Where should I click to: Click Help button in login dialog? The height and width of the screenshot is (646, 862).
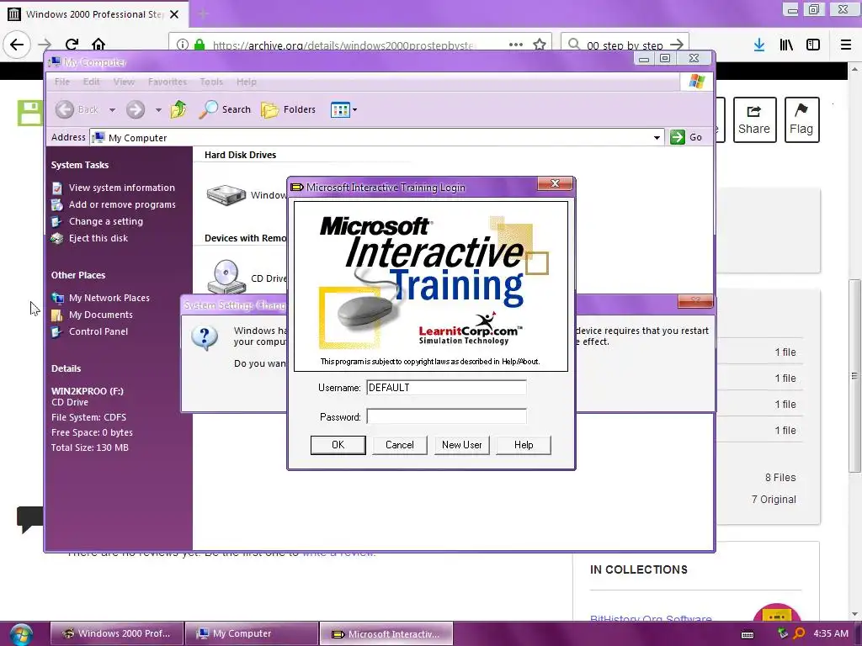[x=524, y=445]
